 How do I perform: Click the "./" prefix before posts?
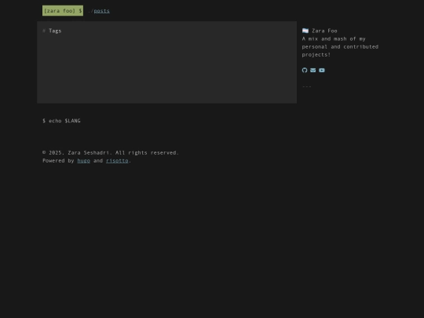(x=91, y=11)
